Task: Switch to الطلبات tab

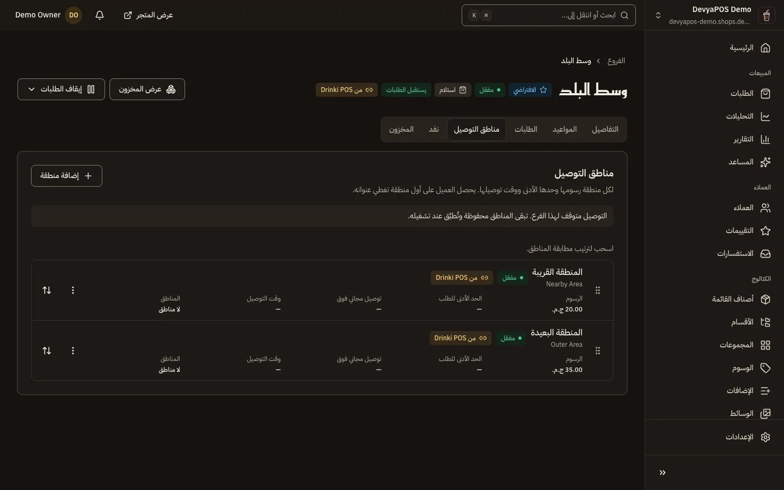Action: click(x=526, y=130)
